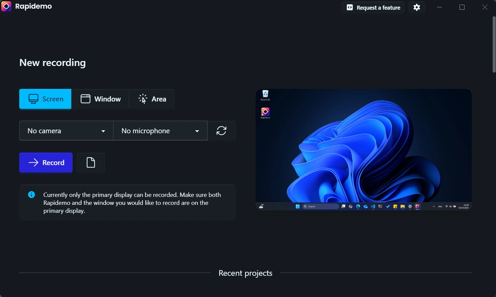This screenshot has height=297, width=496.
Task: Close the Rapidemo window
Action: [485, 7]
